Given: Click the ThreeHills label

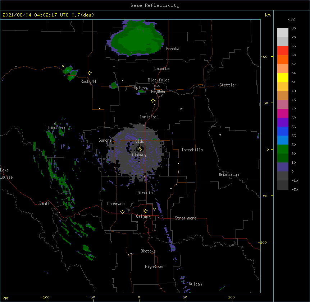Looking at the screenshot, I should pos(192,150).
